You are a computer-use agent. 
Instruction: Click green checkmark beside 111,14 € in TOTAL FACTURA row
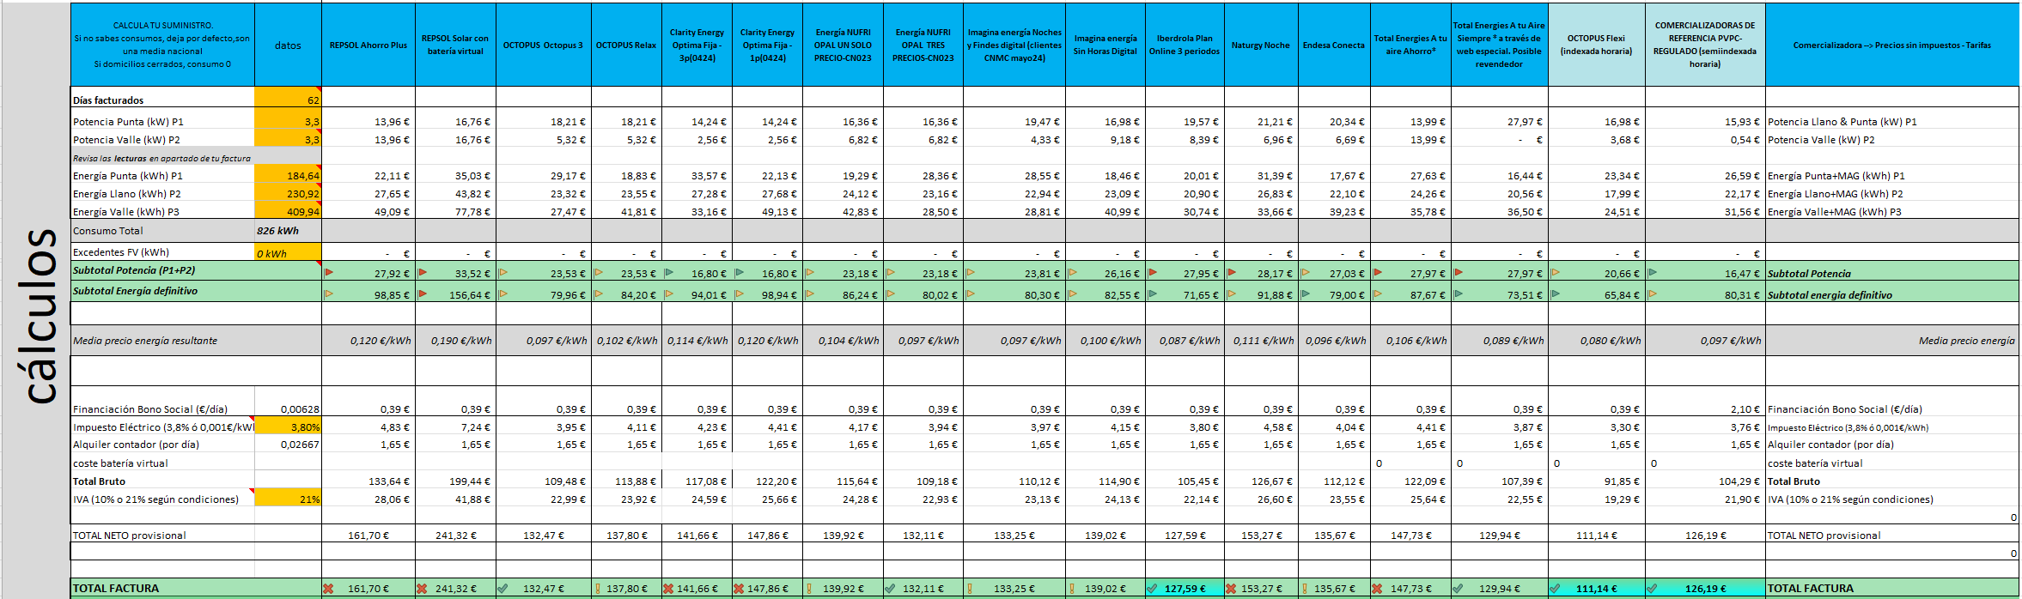point(1555,589)
